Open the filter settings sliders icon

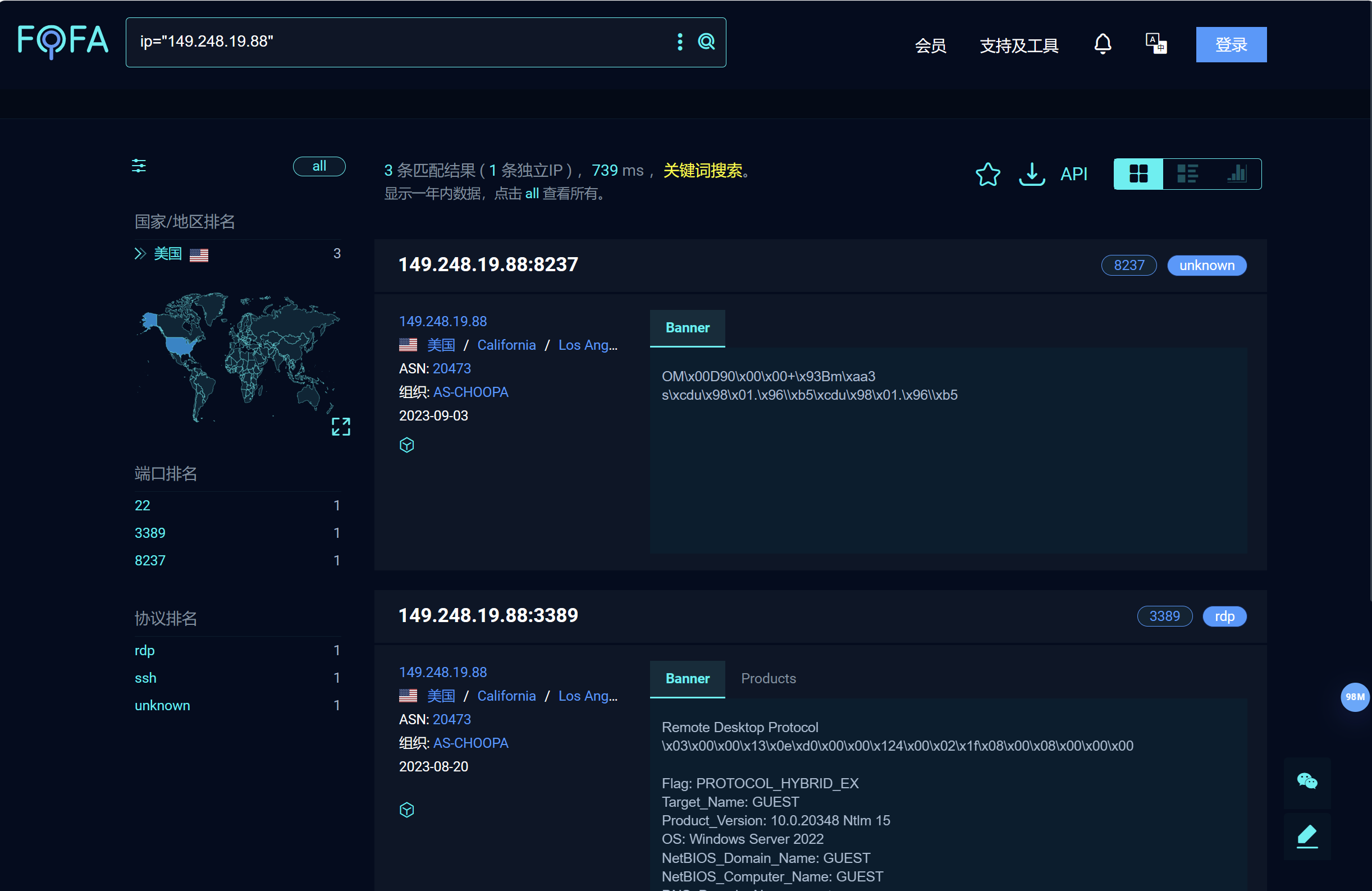(x=139, y=166)
